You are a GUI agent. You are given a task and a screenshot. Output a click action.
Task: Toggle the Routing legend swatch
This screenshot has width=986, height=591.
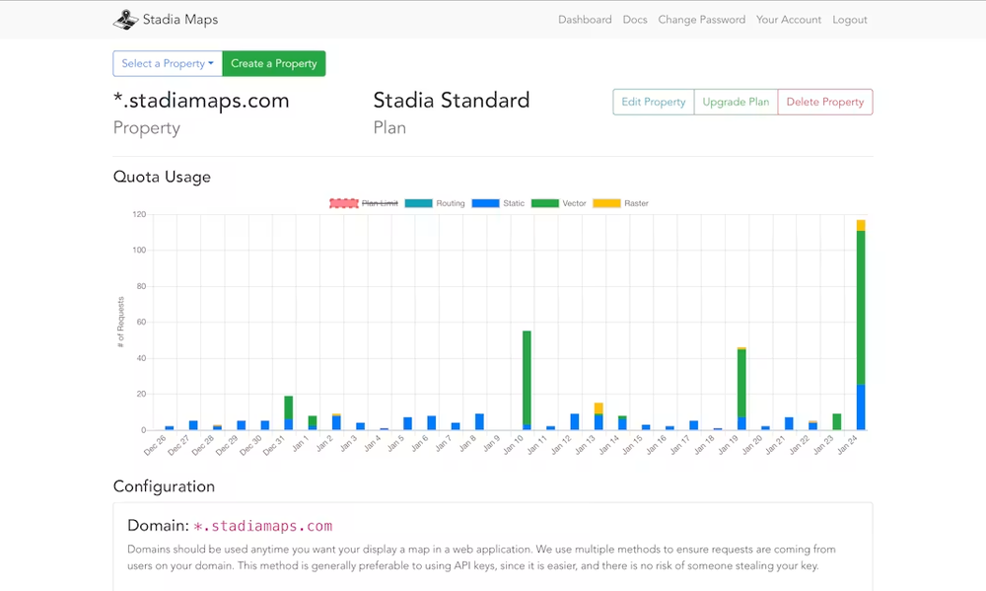419,203
